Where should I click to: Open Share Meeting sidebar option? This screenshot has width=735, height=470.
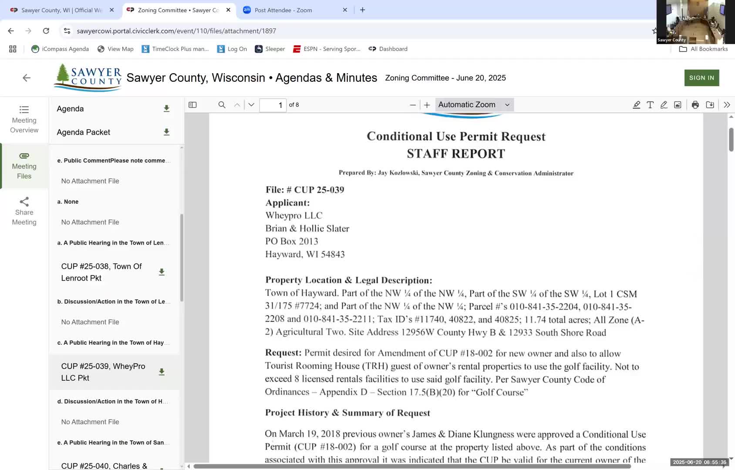click(x=24, y=211)
